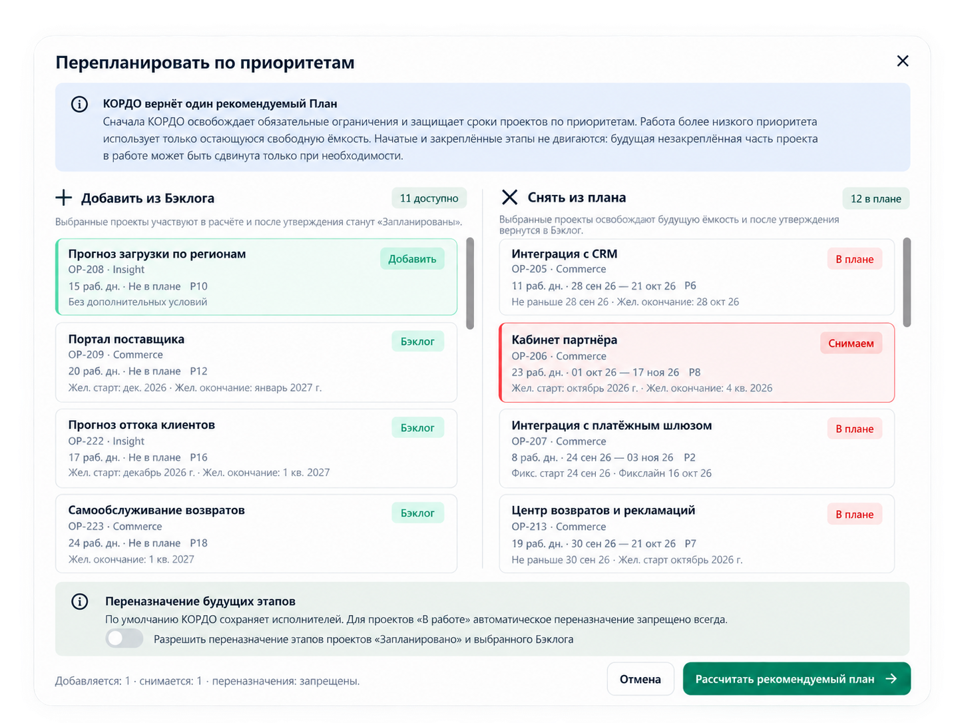Click В плане badge on Центр возвратов и рекламаций
Image resolution: width=964 pixels, height=723 pixels.
(855, 514)
